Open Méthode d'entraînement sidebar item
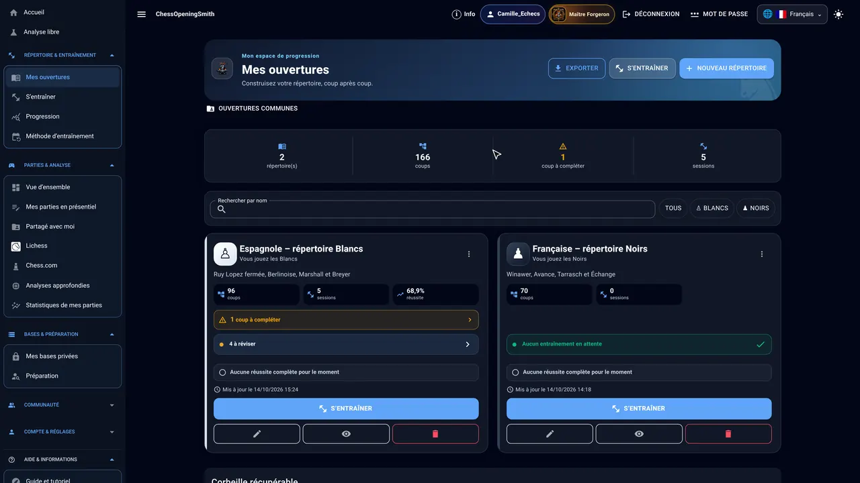Screen dimensions: 860x483 pyautogui.click(x=62, y=136)
